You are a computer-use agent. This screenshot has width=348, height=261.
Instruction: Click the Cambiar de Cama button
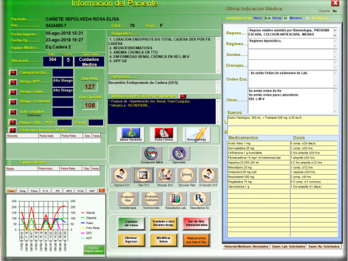coord(131,223)
